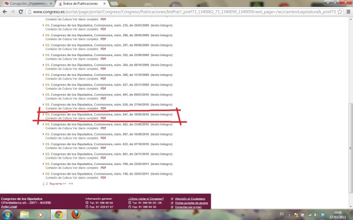Open the media player taskbar icon
This screenshot has width=353, height=220.
coord(41,214)
